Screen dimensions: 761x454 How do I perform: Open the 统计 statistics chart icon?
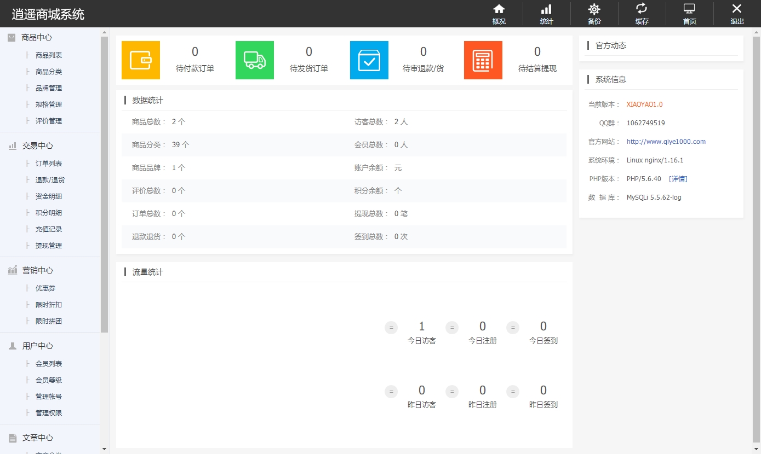coord(546,9)
